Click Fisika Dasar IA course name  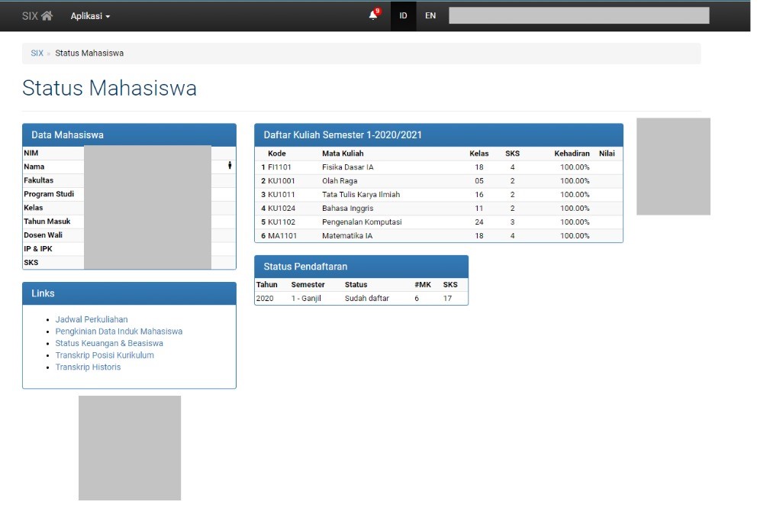(x=348, y=167)
